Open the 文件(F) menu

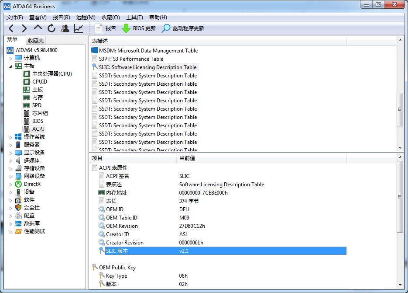[14, 17]
